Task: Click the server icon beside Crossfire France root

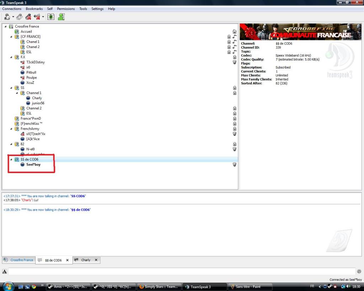Action: tap(11, 26)
